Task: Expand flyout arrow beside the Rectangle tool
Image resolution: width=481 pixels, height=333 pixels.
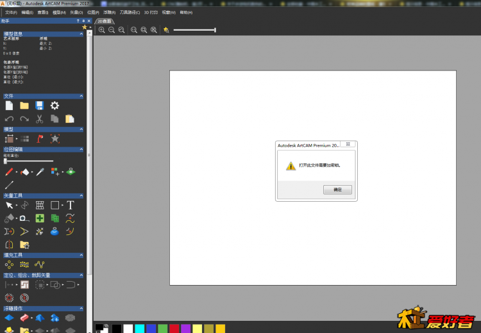Action: pos(63,206)
